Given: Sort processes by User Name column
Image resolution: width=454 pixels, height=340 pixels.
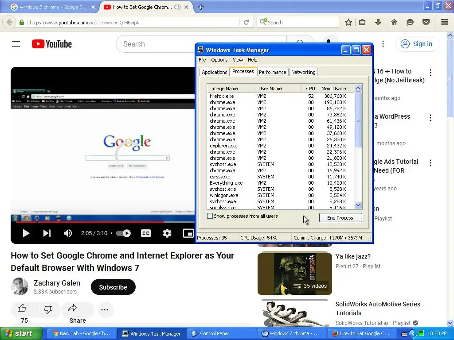Looking at the screenshot, I should pos(278,89).
